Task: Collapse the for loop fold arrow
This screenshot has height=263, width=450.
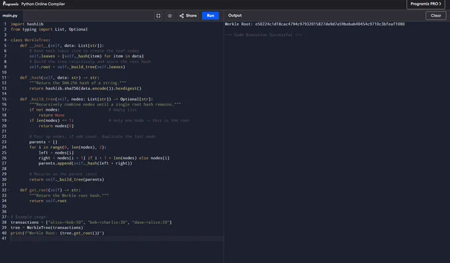Action: tap(8, 147)
